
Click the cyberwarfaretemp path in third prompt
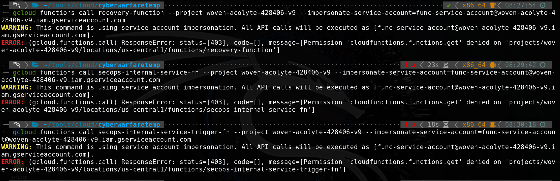click(129, 125)
